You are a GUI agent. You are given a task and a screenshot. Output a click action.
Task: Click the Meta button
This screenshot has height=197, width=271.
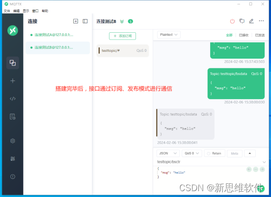tap(235, 153)
